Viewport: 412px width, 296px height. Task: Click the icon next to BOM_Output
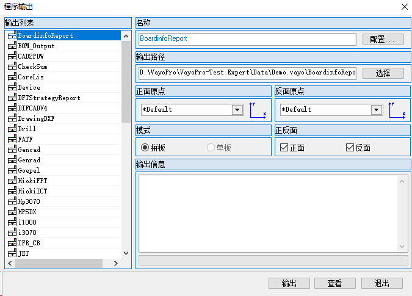point(12,46)
